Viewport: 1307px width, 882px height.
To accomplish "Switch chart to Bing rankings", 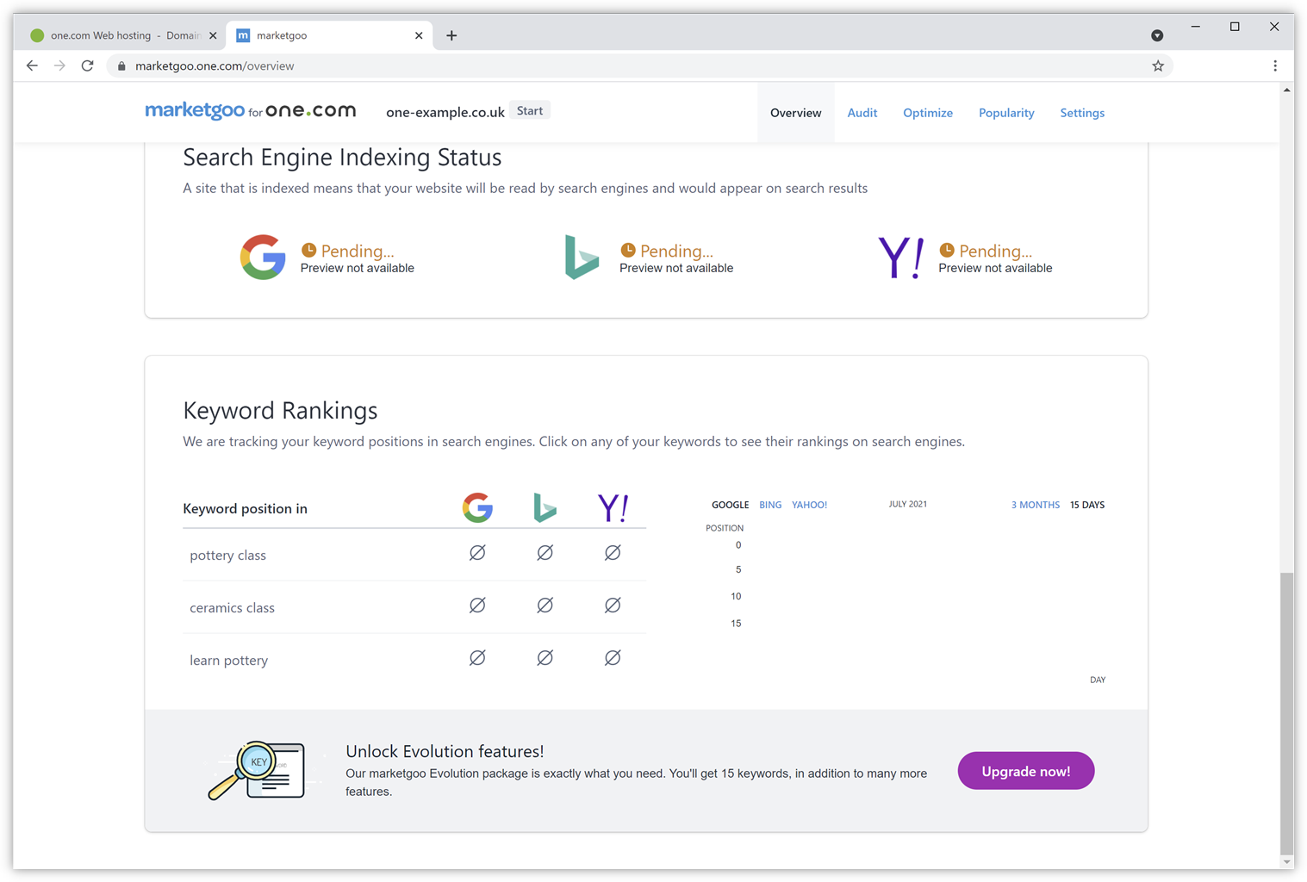I will click(x=770, y=505).
